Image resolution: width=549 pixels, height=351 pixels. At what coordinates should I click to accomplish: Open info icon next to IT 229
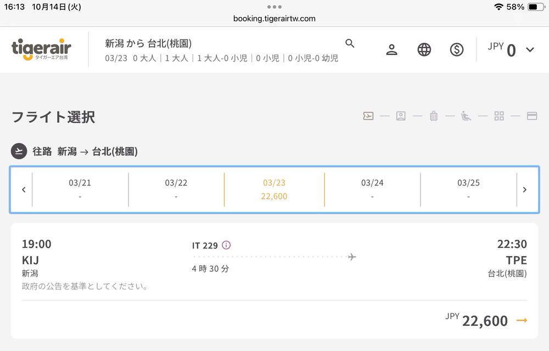pyautogui.click(x=226, y=245)
